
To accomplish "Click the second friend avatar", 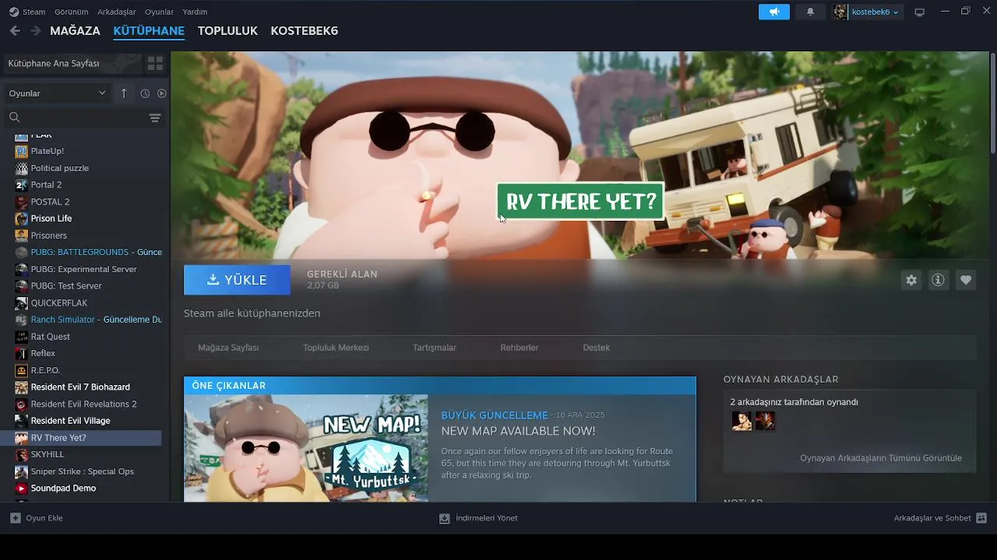I will 765,421.
